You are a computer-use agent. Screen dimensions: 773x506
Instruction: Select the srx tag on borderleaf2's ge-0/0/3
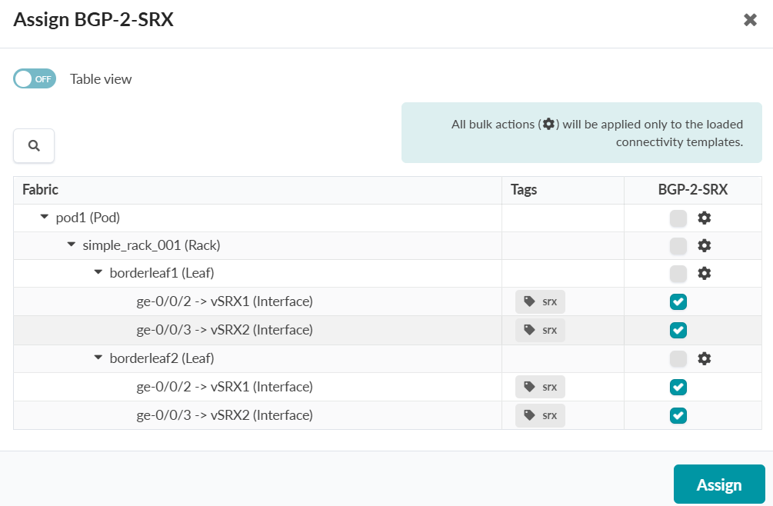[540, 415]
